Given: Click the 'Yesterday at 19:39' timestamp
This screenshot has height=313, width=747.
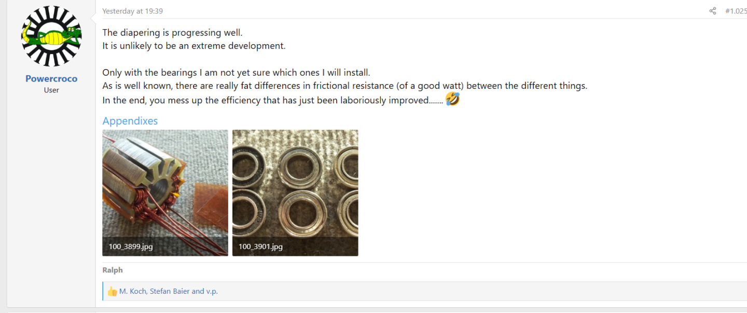Looking at the screenshot, I should [132, 11].
